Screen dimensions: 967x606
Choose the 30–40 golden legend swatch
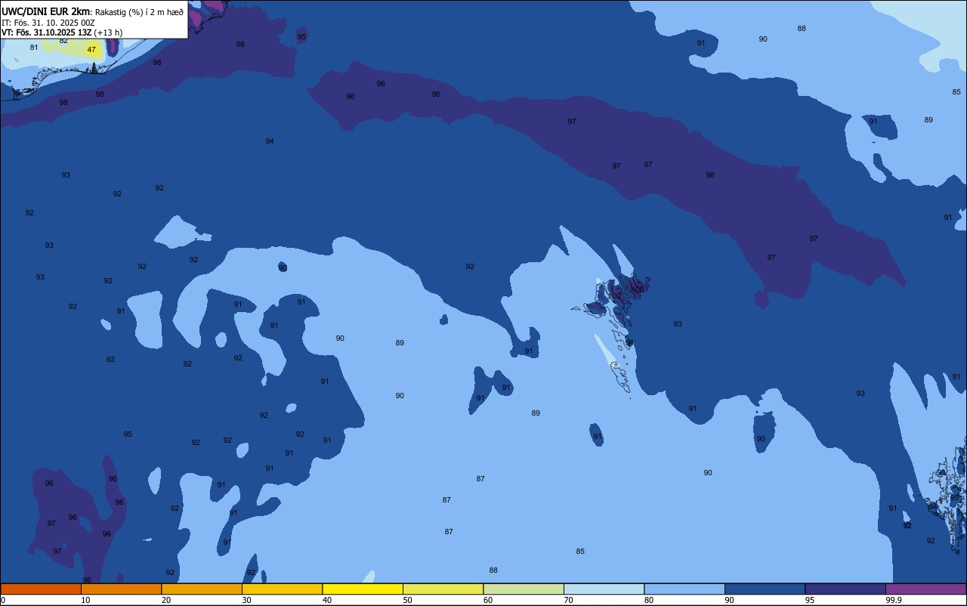tap(282, 589)
